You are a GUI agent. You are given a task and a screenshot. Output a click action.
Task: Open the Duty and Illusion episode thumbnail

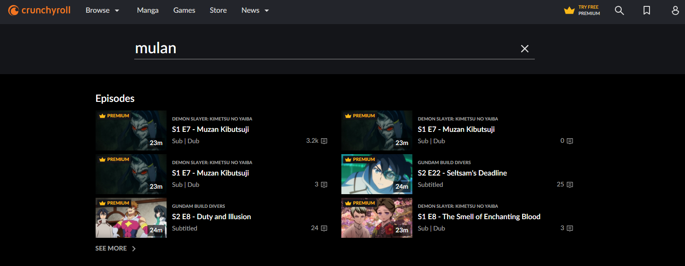pos(131,218)
